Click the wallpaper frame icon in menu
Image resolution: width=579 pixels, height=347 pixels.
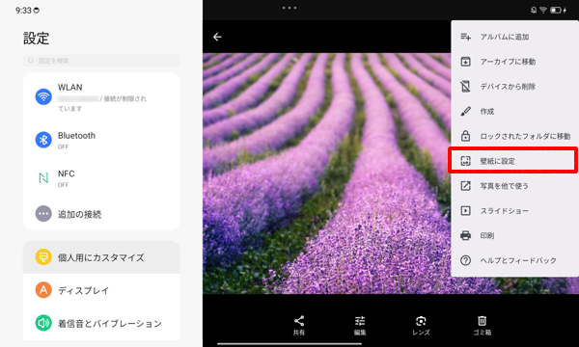coord(466,161)
